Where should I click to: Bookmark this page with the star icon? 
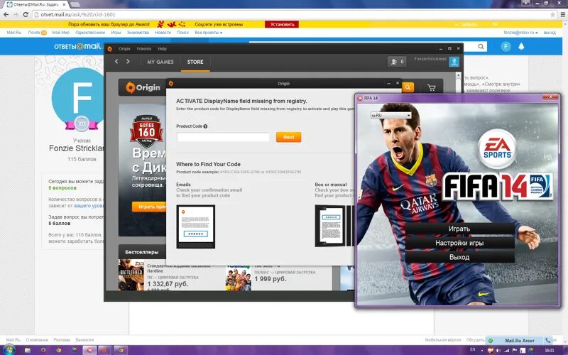[x=552, y=14]
